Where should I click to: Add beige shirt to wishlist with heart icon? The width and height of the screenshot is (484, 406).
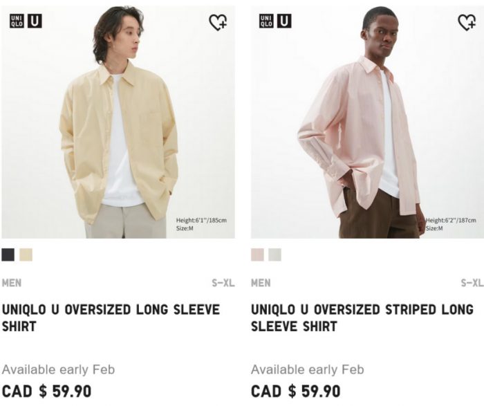tap(218, 23)
